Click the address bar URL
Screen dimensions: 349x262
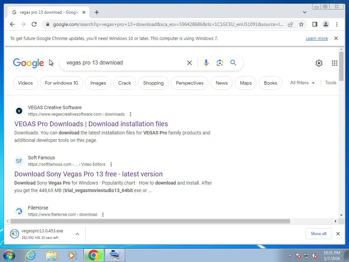point(168,24)
